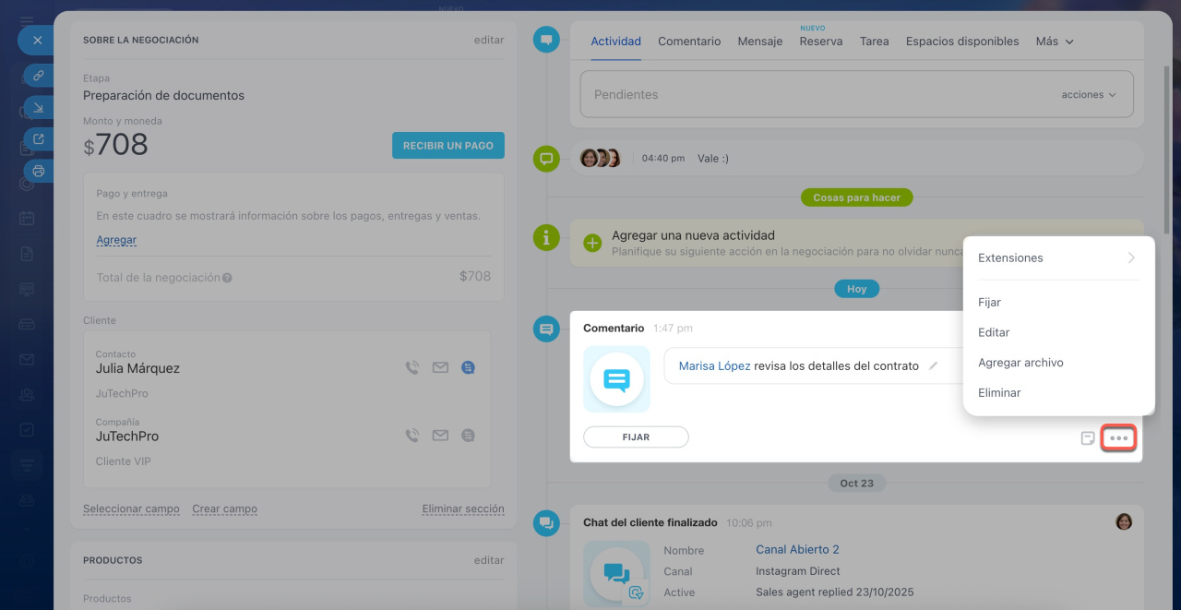Select Eliminar from the context menu
Image resolution: width=1181 pixels, height=610 pixels.
point(999,393)
